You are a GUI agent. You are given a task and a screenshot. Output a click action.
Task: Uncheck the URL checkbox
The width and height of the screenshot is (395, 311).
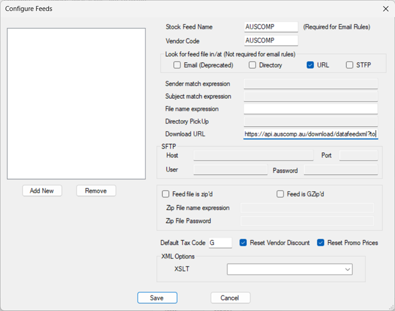(311, 65)
